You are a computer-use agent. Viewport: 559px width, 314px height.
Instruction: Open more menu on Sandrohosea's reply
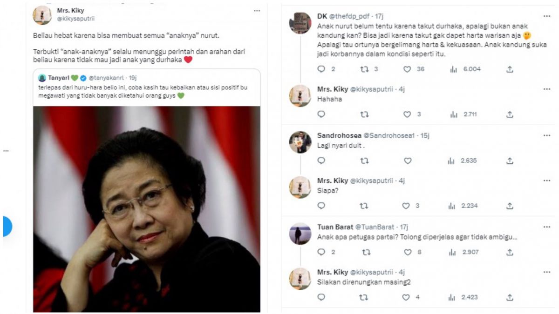[x=546, y=135]
